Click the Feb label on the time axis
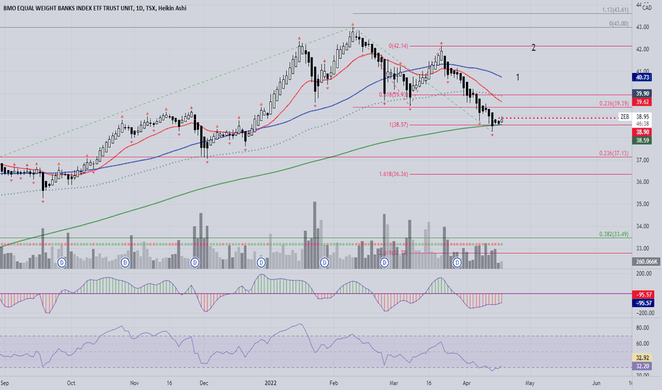The height and width of the screenshot is (390, 662). (x=334, y=383)
